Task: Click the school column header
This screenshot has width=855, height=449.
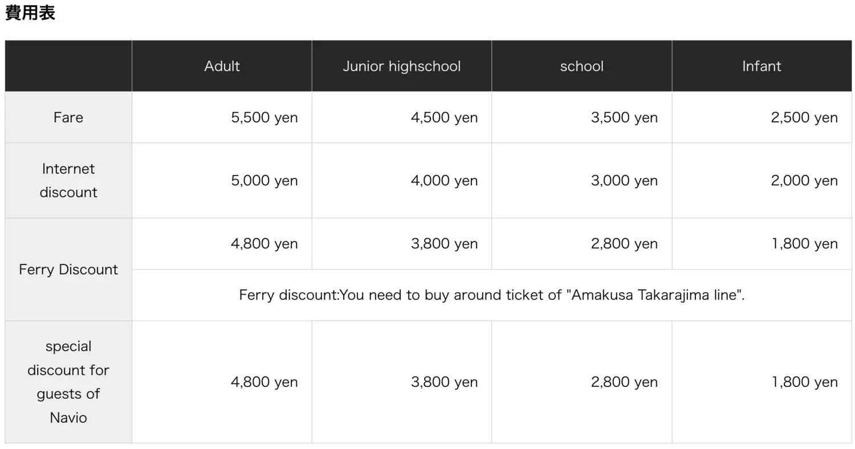Action: click(581, 66)
